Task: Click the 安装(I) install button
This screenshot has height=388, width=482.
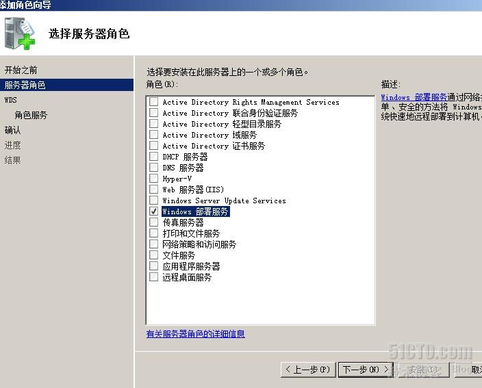Action: coord(422,370)
